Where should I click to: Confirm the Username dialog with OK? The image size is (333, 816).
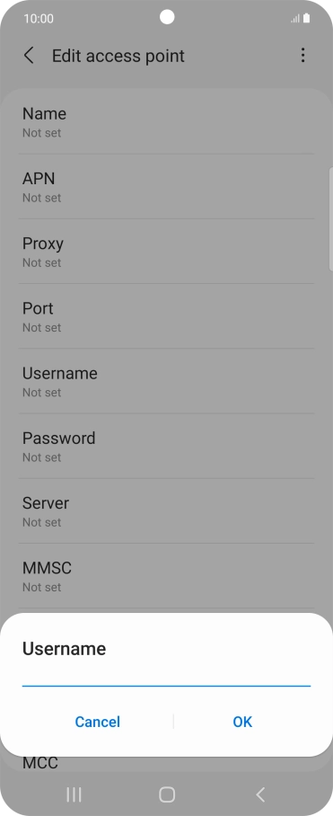coord(242,722)
